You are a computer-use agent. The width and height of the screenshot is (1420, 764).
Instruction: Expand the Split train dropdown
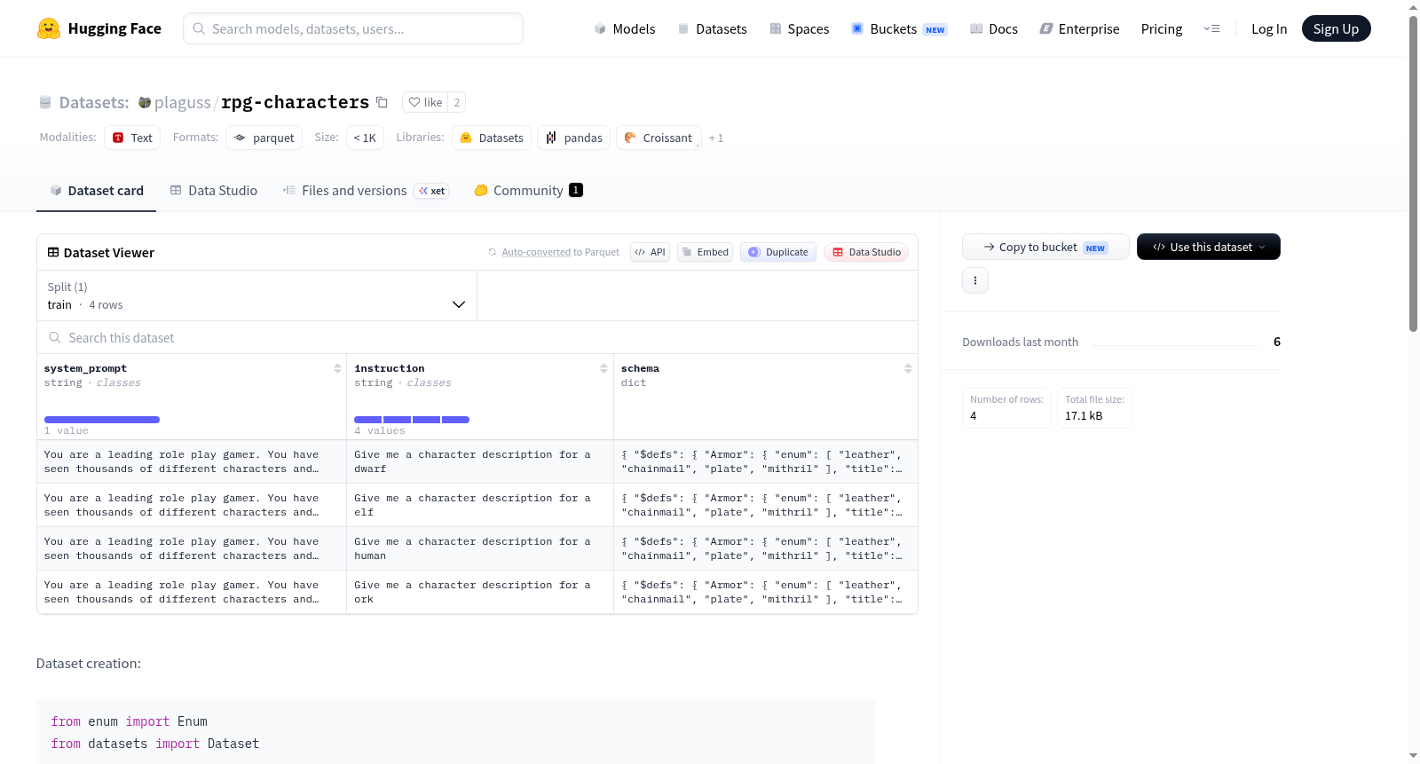coord(257,295)
